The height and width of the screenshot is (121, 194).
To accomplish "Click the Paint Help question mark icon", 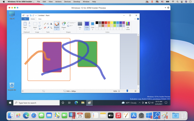I will [138, 19].
